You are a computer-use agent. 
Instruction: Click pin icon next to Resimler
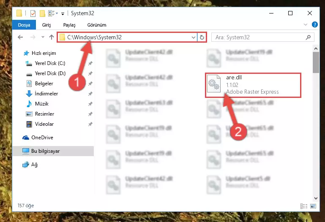(x=90, y=114)
